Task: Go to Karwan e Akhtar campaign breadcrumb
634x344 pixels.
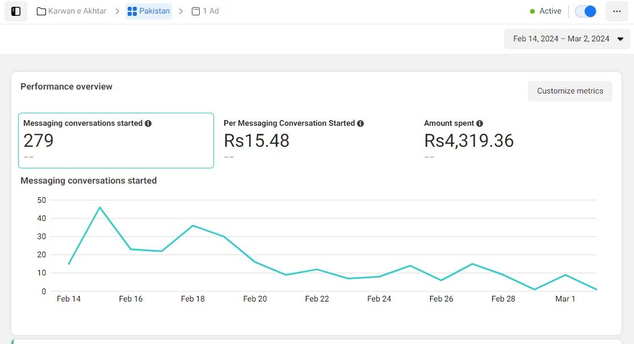Action: [77, 11]
